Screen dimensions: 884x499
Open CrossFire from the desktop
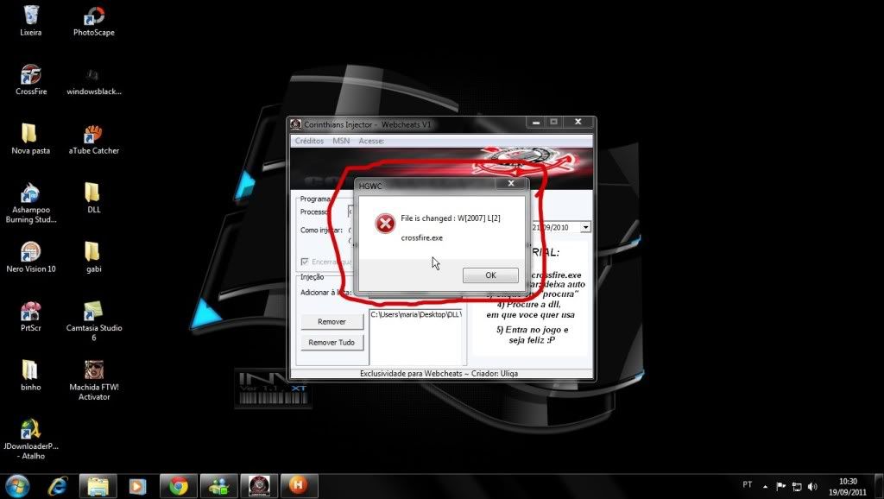click(x=30, y=78)
